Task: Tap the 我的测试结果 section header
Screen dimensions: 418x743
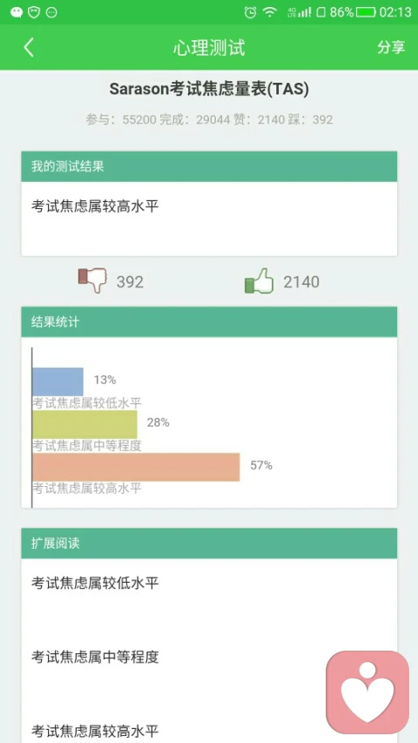Action: (x=209, y=166)
